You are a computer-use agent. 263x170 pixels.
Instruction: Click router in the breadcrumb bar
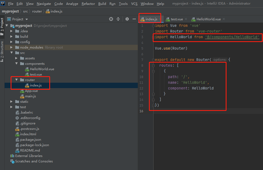tap(37, 11)
